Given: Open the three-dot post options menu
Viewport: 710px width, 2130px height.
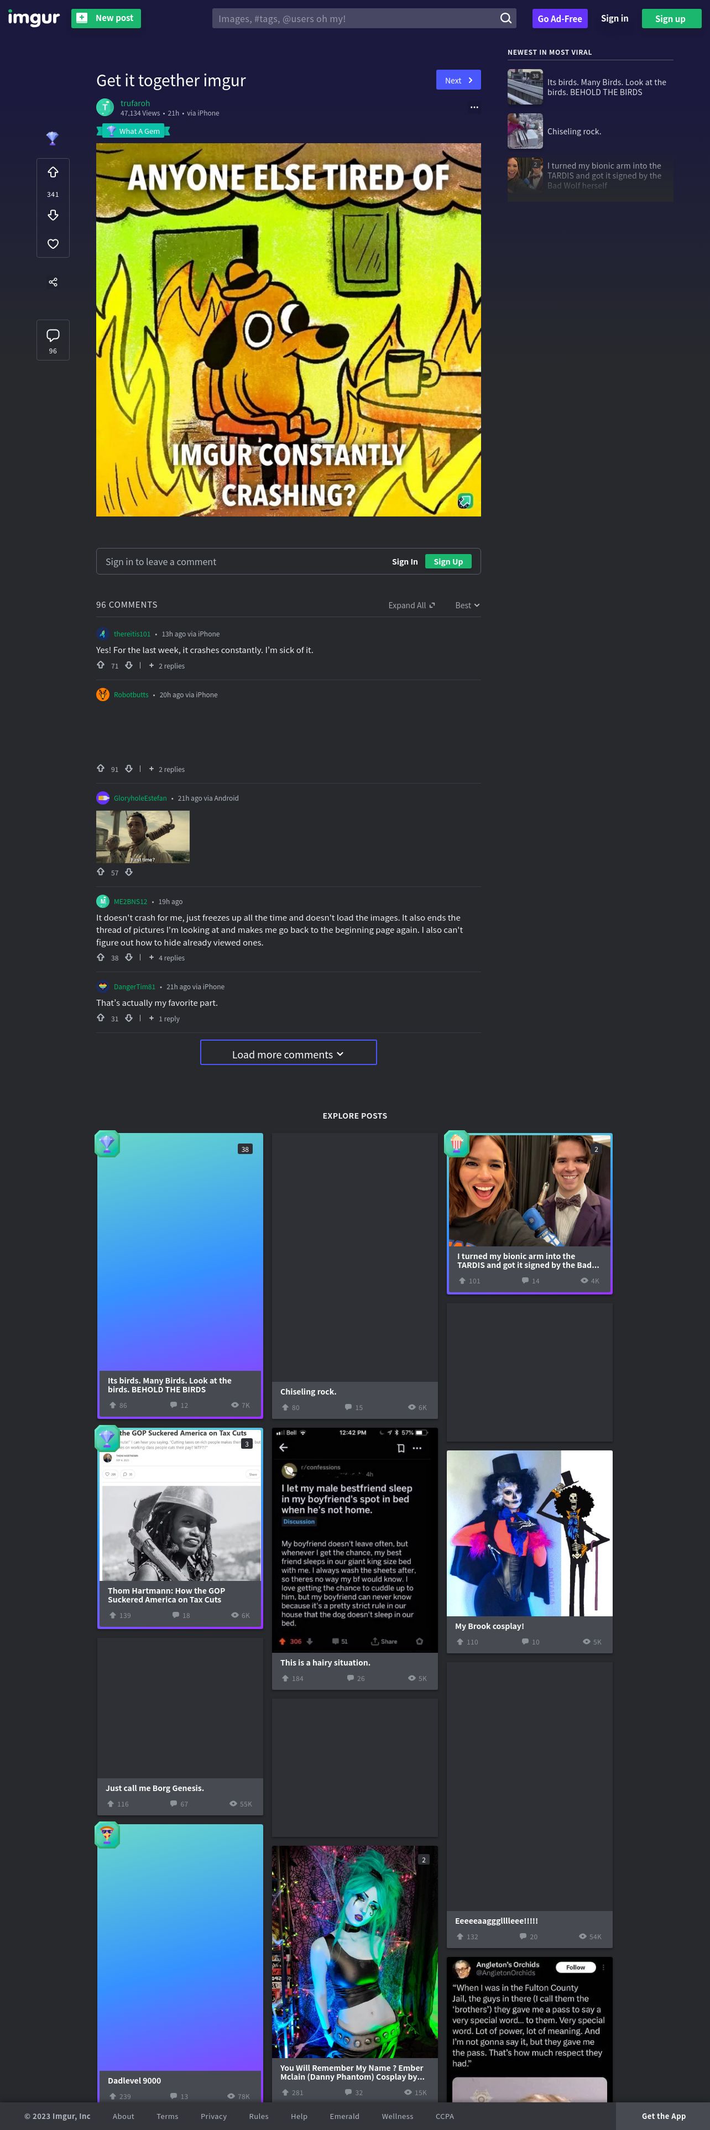Looking at the screenshot, I should coord(474,107).
